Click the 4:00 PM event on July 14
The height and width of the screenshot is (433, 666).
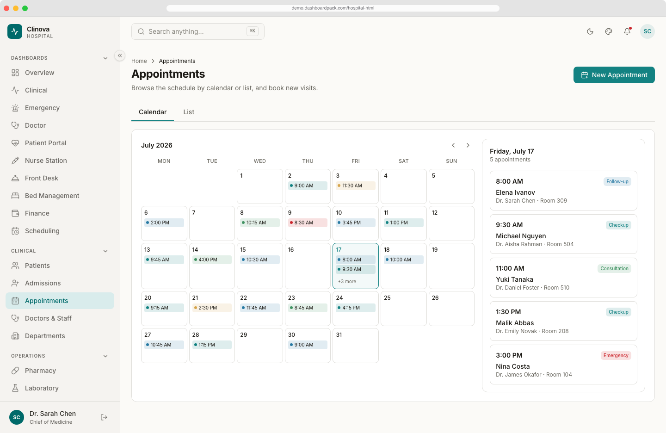212,260
